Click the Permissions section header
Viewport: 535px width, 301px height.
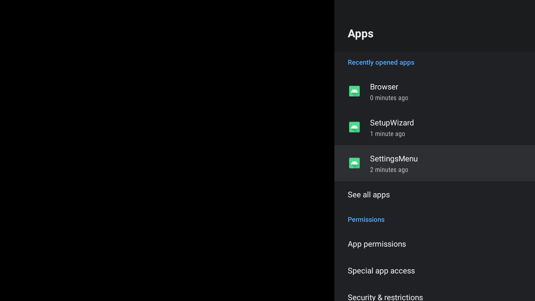366,220
